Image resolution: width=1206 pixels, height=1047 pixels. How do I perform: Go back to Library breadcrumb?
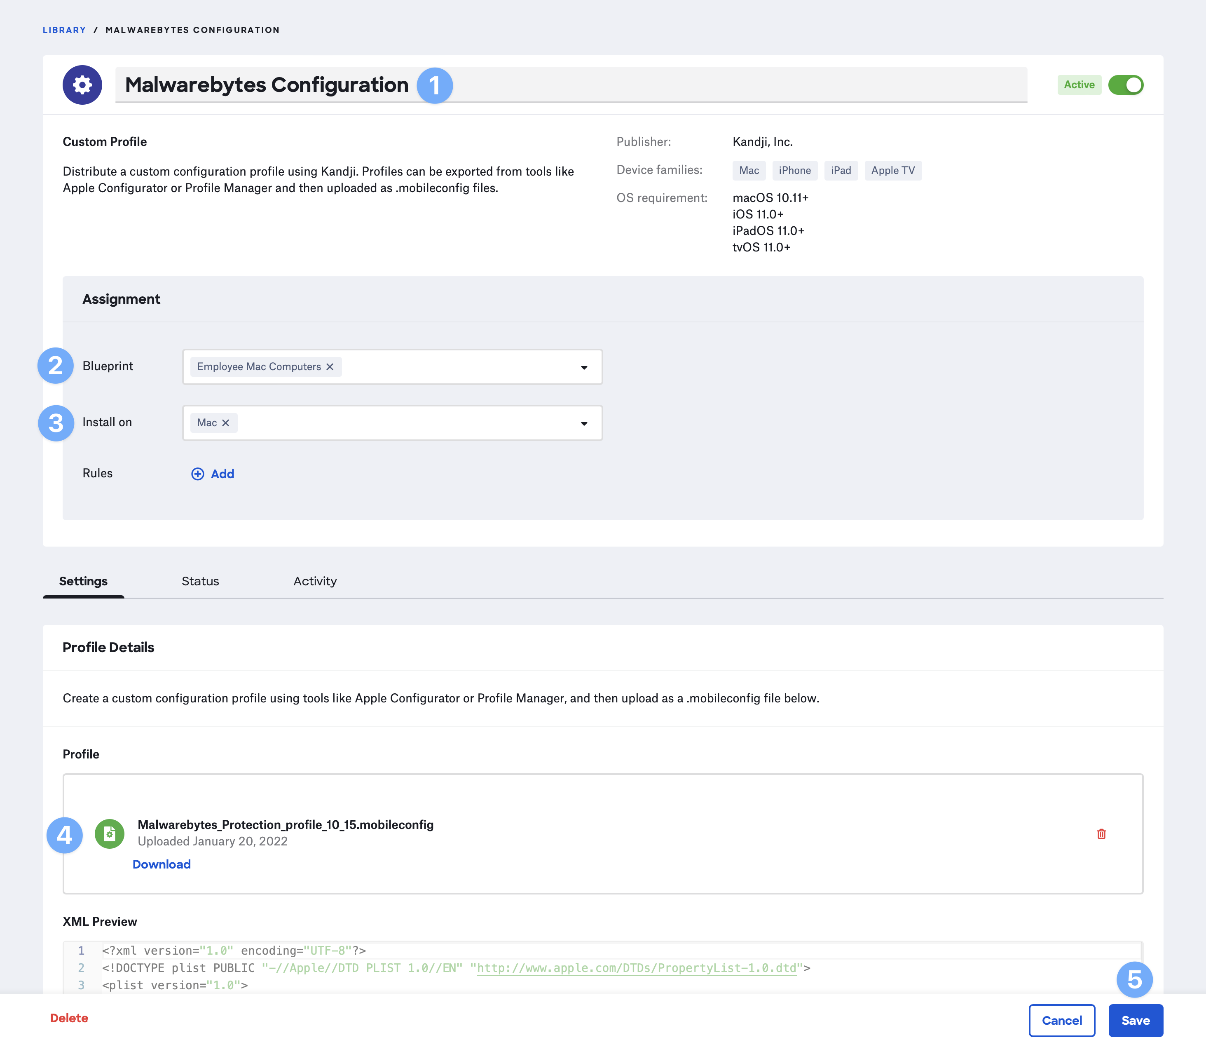(x=64, y=30)
